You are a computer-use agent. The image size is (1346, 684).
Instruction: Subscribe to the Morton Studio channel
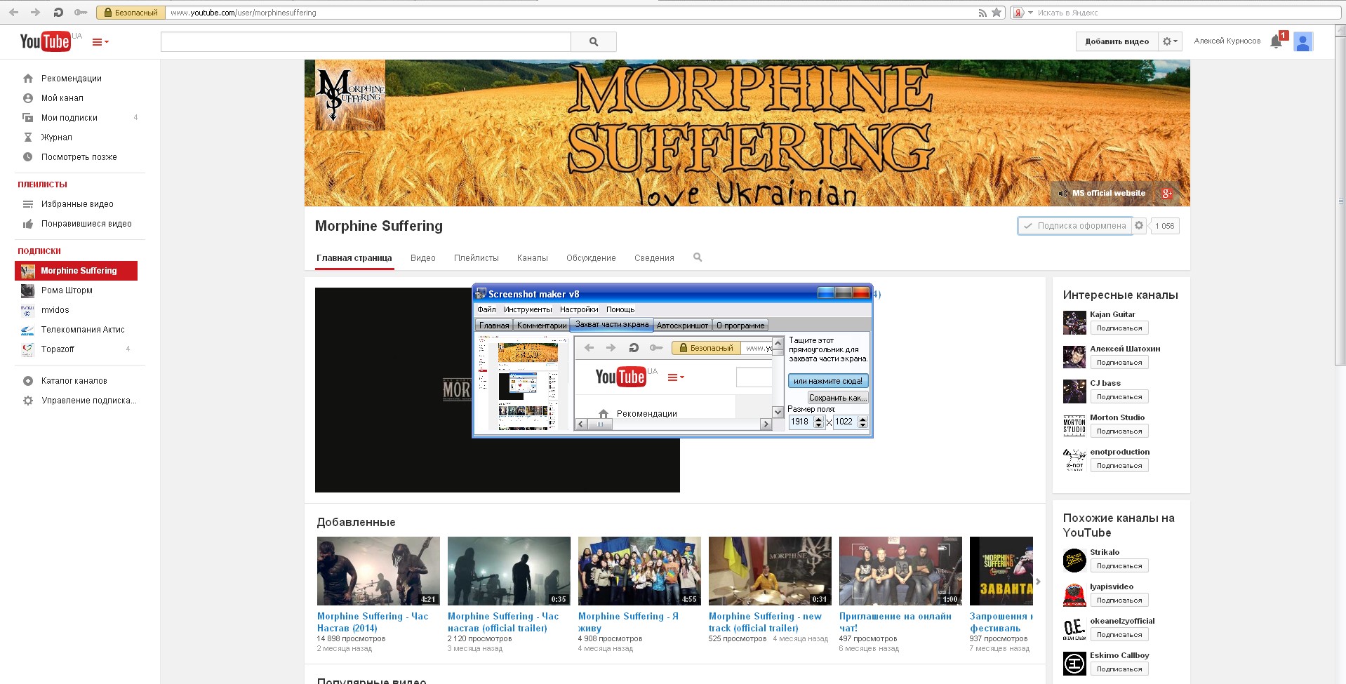(1119, 431)
